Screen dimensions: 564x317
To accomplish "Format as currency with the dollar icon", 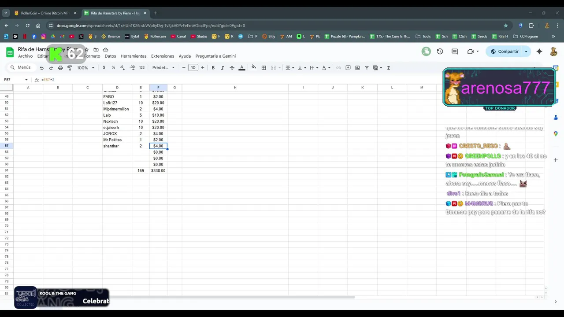I will [104, 68].
